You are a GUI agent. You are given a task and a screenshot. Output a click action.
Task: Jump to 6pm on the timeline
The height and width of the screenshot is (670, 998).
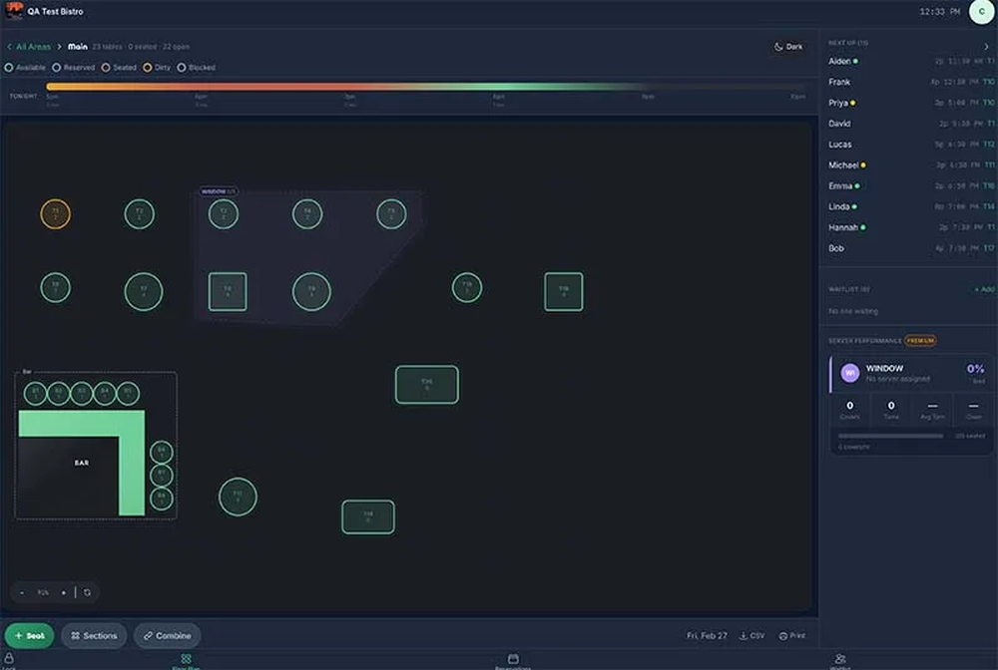[201, 97]
